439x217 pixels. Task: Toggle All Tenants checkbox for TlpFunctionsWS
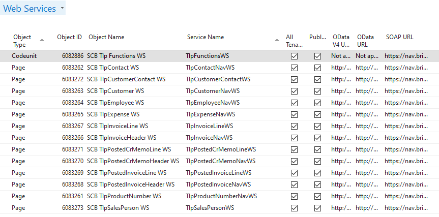(294, 56)
